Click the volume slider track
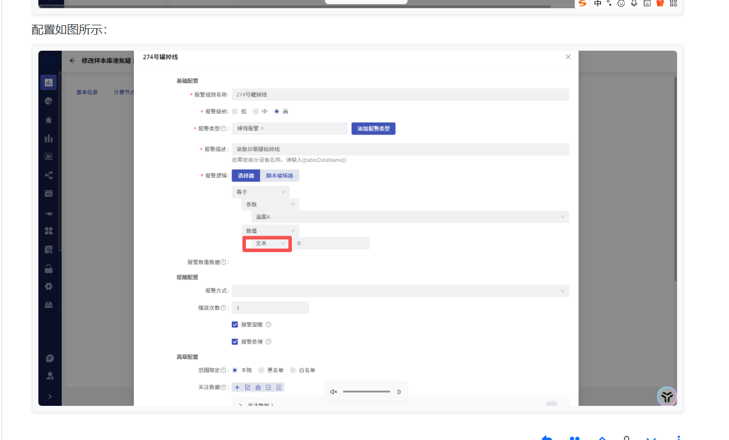The image size is (729, 440). (x=366, y=392)
